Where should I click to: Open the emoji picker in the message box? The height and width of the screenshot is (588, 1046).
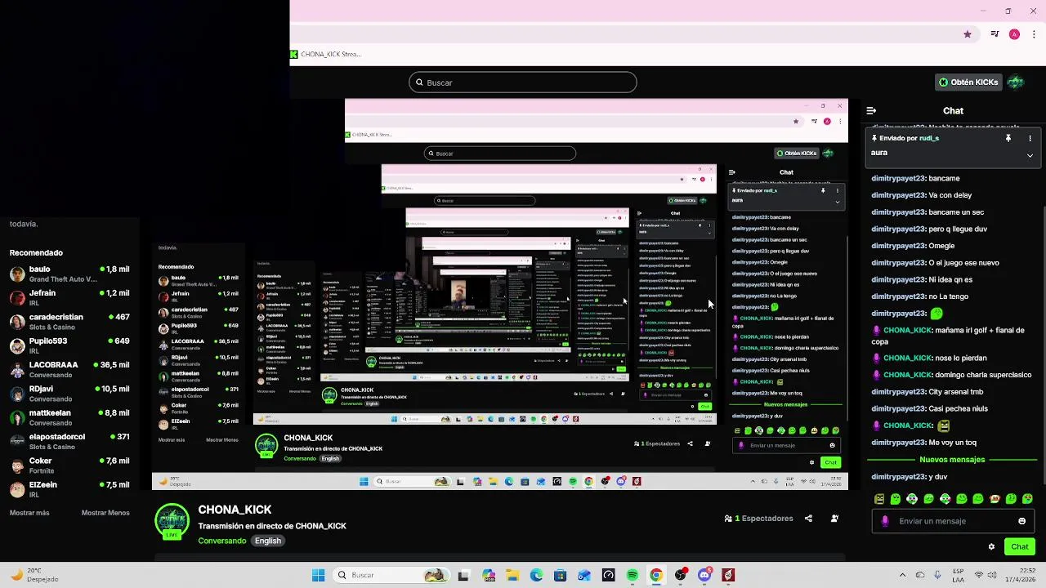[1021, 521]
